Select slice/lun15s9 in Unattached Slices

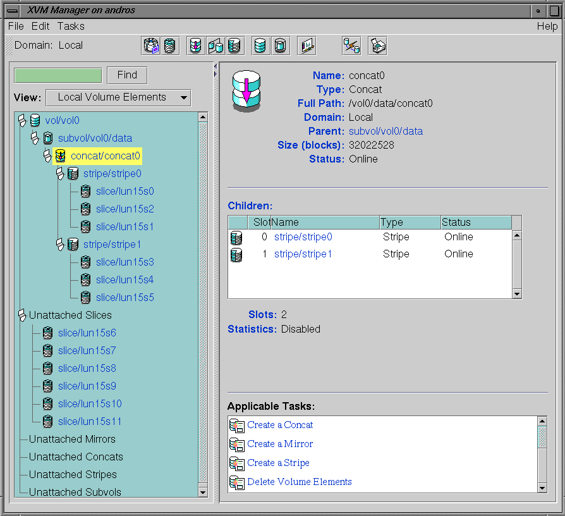(x=87, y=386)
